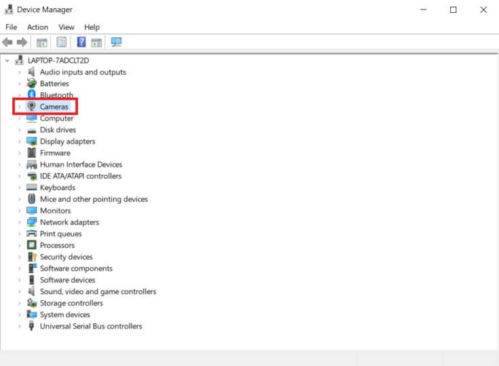Image resolution: width=499 pixels, height=366 pixels.
Task: Open the View menu
Action: coord(67,27)
